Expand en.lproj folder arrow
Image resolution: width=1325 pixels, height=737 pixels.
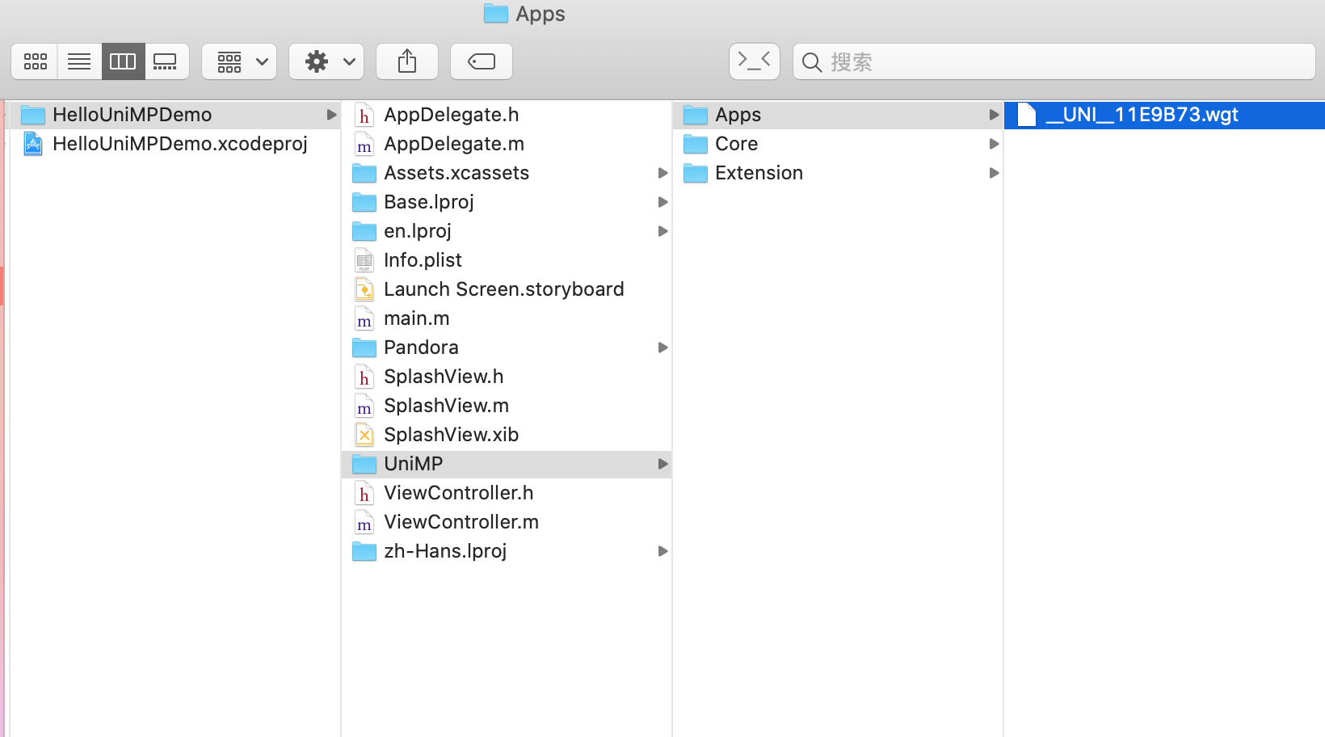pyautogui.click(x=662, y=231)
